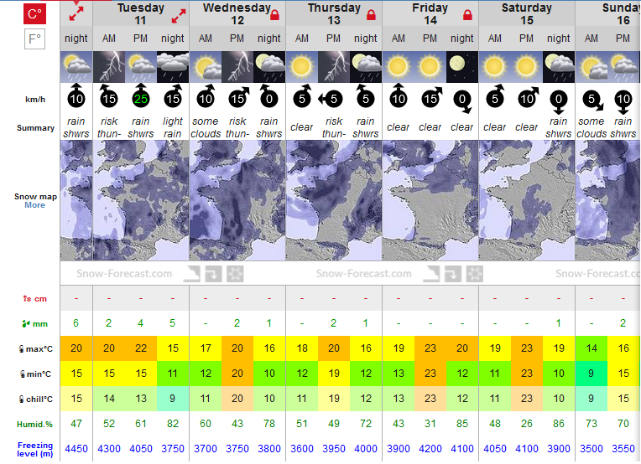Open the Wednesday snow map thumbnail
The width and height of the screenshot is (641, 464).
coord(237,200)
